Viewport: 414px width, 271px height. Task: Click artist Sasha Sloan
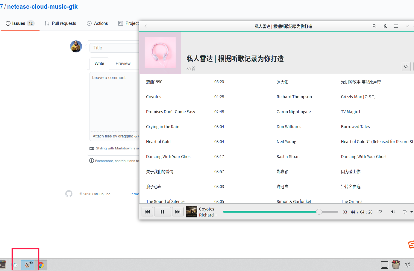pyautogui.click(x=288, y=157)
